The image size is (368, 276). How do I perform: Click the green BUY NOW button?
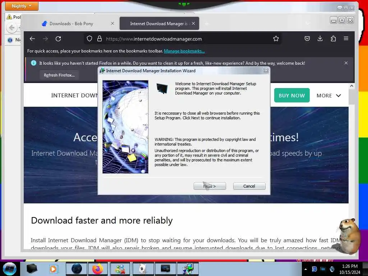[x=292, y=95]
